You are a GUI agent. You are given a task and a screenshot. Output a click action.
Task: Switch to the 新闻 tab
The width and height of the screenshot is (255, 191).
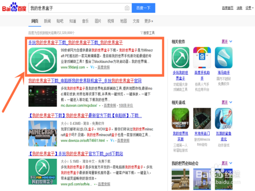coord(47,21)
